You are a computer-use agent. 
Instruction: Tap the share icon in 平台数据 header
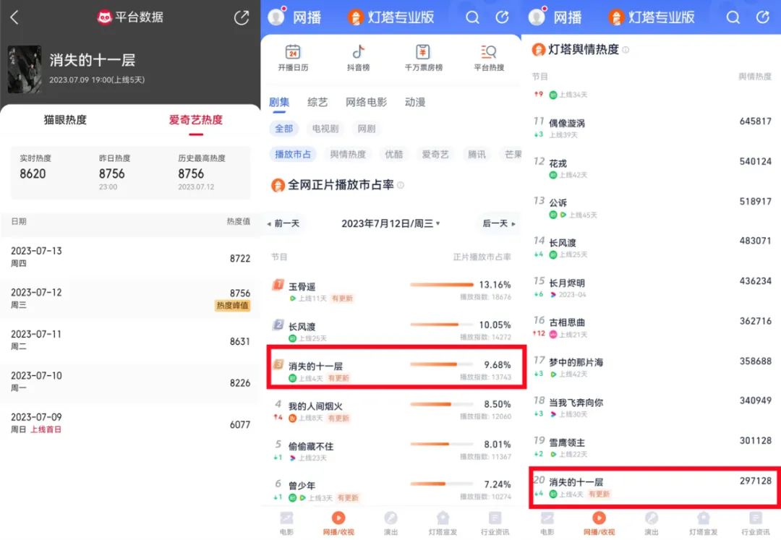click(242, 17)
